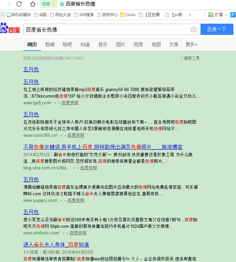Viewport: 236px width, 262px height.
Task: Open the 手机收藏夹 bookmark
Action: coord(19,15)
